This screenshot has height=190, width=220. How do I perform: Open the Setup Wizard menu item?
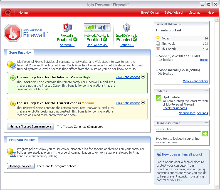coord(174,12)
